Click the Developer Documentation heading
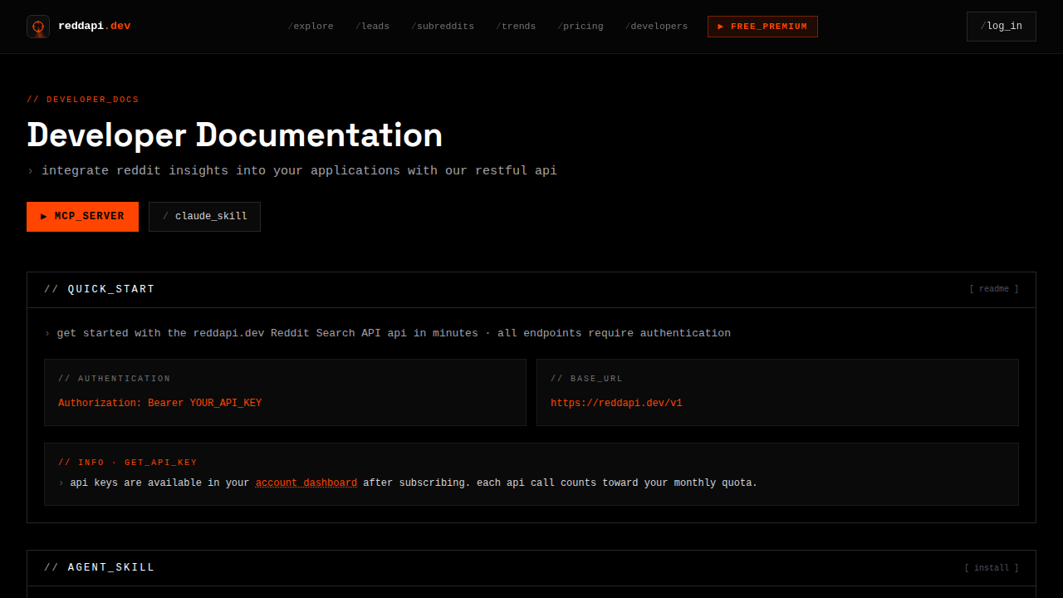The height and width of the screenshot is (598, 1063). (x=235, y=135)
